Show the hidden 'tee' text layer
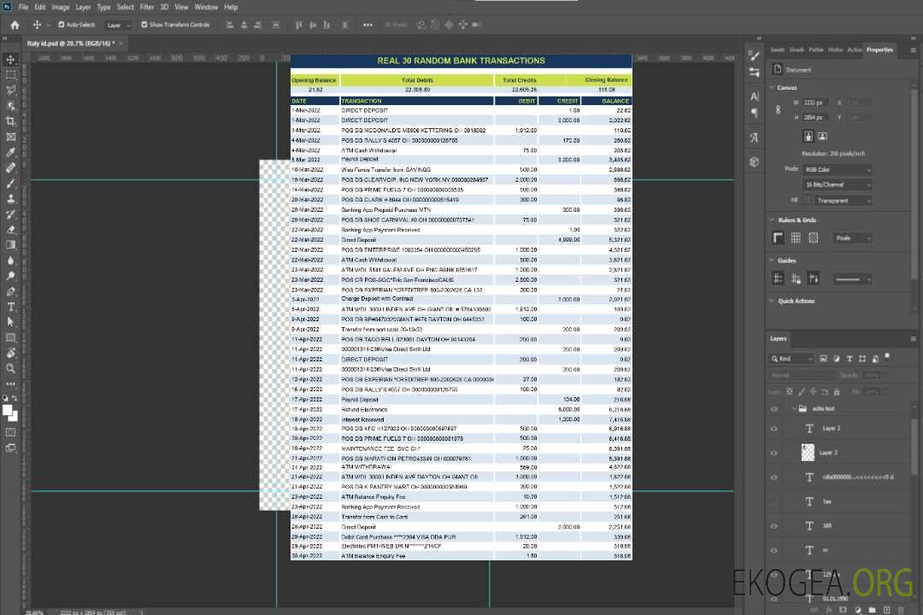 pos(774,502)
